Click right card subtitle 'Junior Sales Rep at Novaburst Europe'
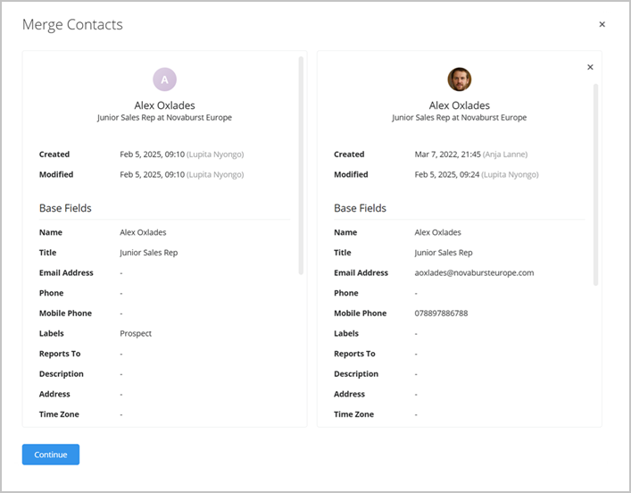The width and height of the screenshot is (631, 493). click(x=459, y=118)
